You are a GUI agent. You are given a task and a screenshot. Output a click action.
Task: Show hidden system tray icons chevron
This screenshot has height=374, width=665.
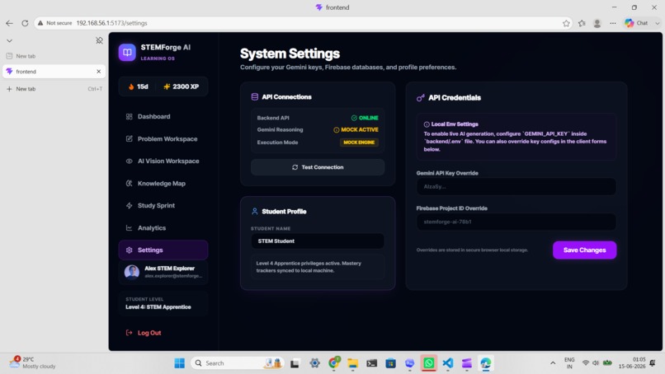553,363
